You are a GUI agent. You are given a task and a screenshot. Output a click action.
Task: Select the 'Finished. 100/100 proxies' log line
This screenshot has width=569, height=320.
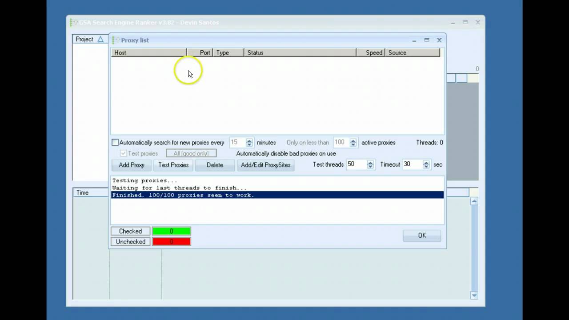277,195
